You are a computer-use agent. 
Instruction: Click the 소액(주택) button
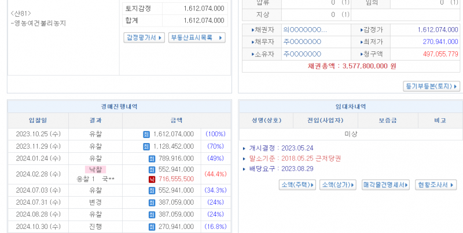pos(297,185)
